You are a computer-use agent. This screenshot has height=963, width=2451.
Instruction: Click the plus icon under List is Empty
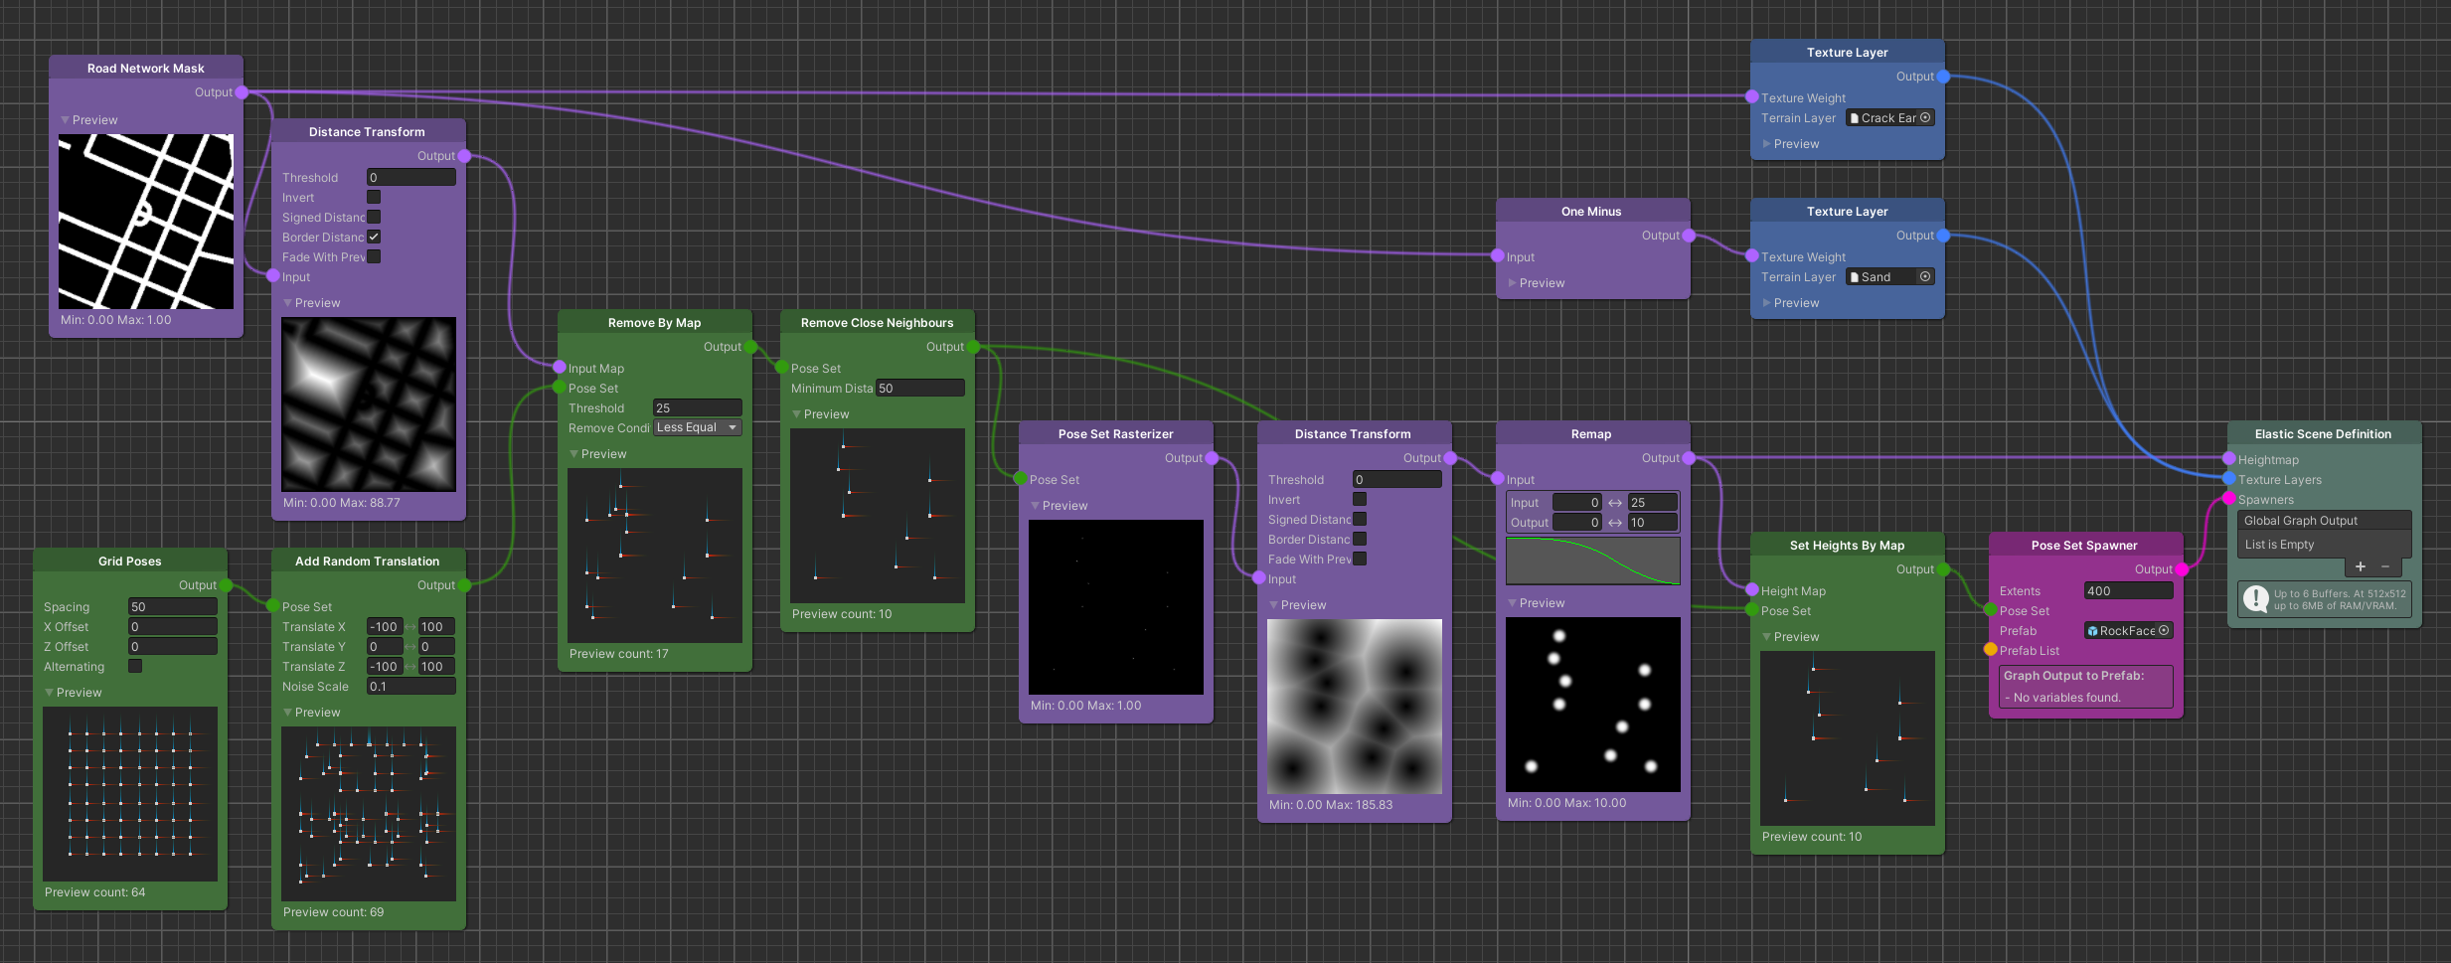click(2361, 566)
